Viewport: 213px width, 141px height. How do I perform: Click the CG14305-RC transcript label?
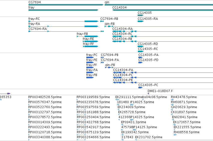tap(148, 49)
